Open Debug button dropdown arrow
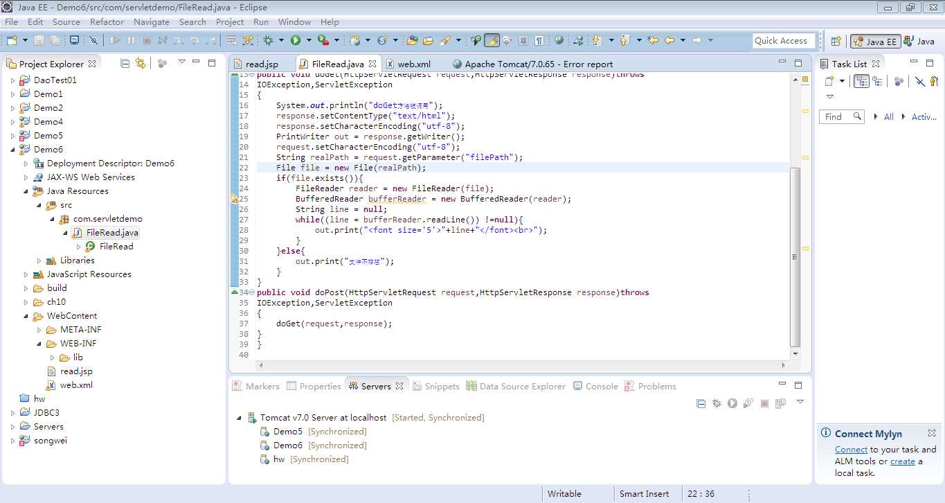Screen dimensions: 945x503 click(x=281, y=40)
